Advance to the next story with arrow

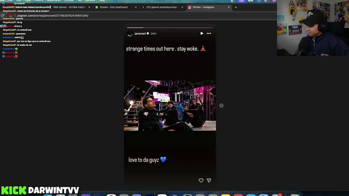pos(221,106)
